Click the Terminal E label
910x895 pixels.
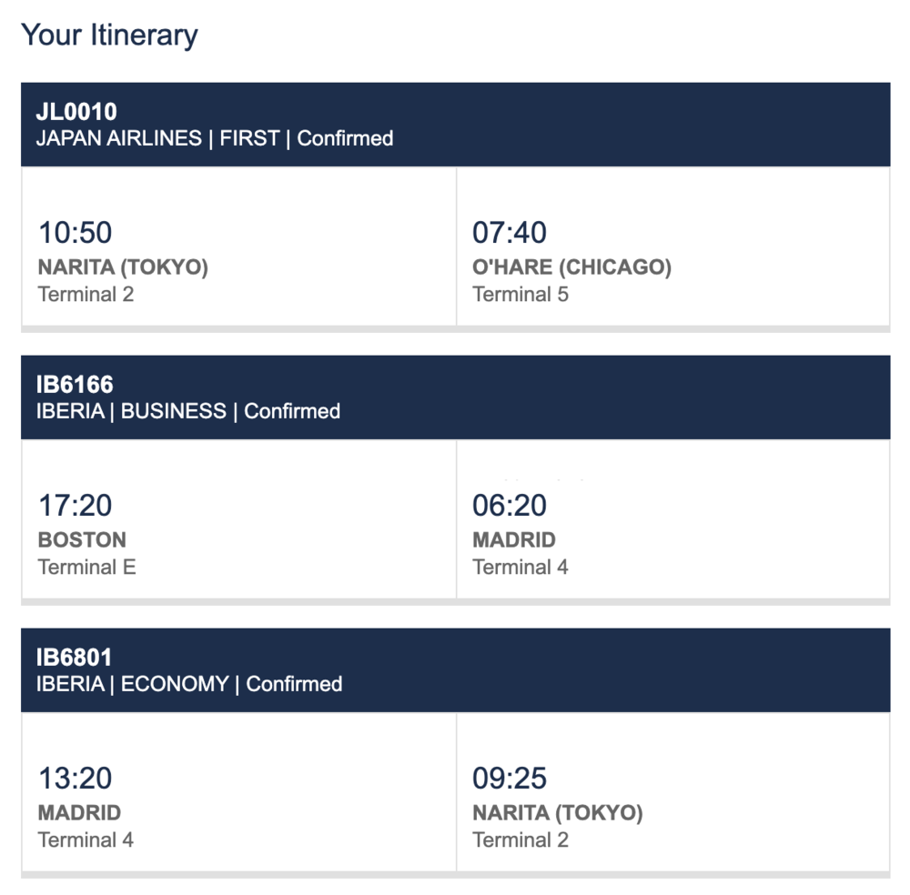86,567
